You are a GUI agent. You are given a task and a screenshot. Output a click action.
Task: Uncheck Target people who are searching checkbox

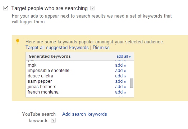pyautogui.click(x=6, y=8)
